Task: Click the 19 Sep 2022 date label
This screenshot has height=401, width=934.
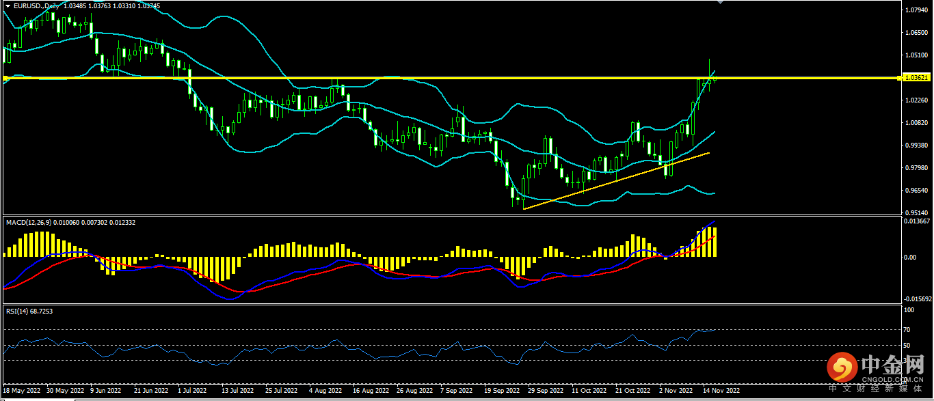Action: pos(502,391)
